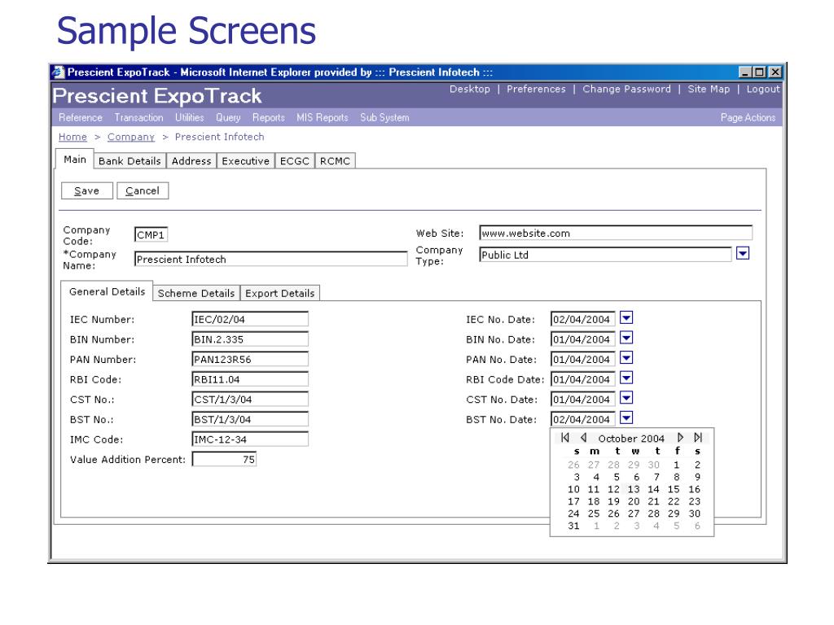Click the Company Type field

coord(605,255)
